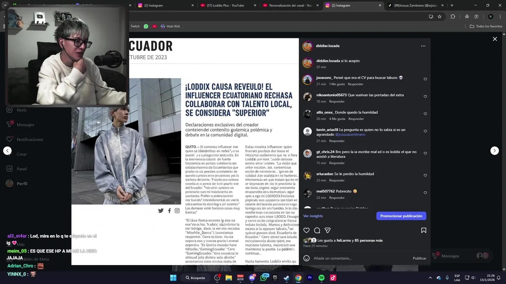
Task: Open Panel in the Instagram sidebar
Action: coord(17,169)
